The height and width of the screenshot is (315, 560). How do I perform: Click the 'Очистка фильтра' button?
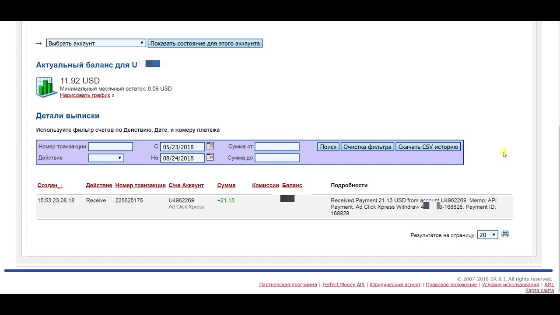pyautogui.click(x=367, y=147)
